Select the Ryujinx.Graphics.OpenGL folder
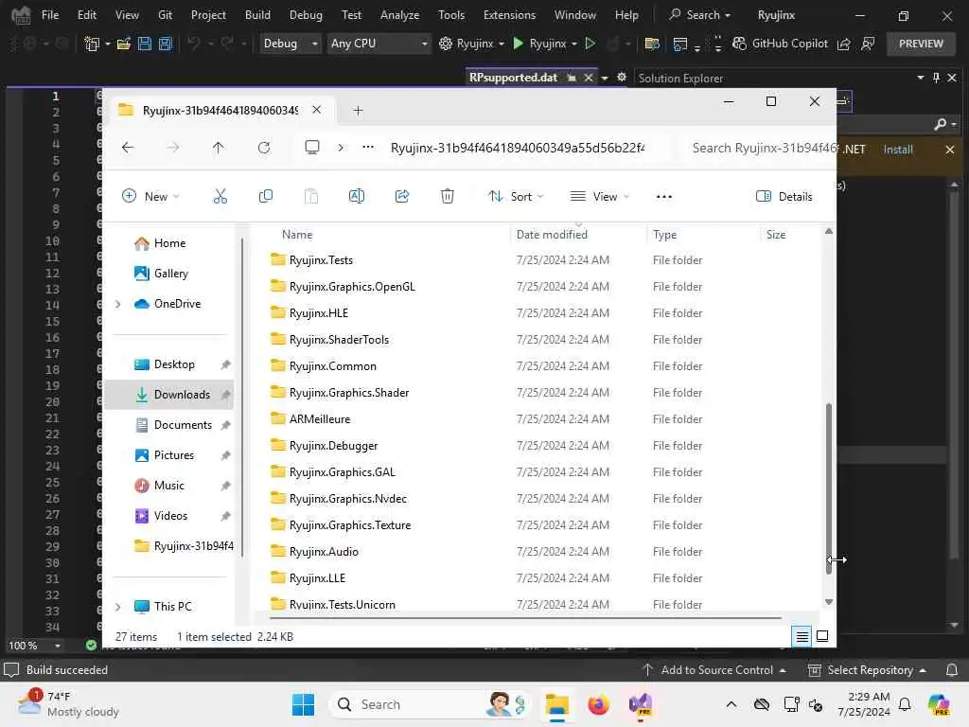Image resolution: width=969 pixels, height=727 pixels. coord(352,287)
